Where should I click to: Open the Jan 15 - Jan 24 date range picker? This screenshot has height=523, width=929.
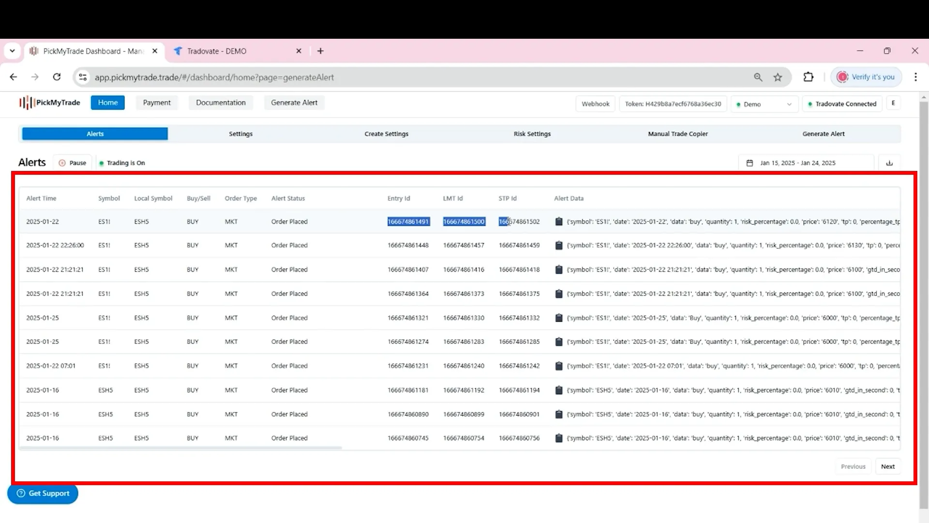[x=806, y=163]
